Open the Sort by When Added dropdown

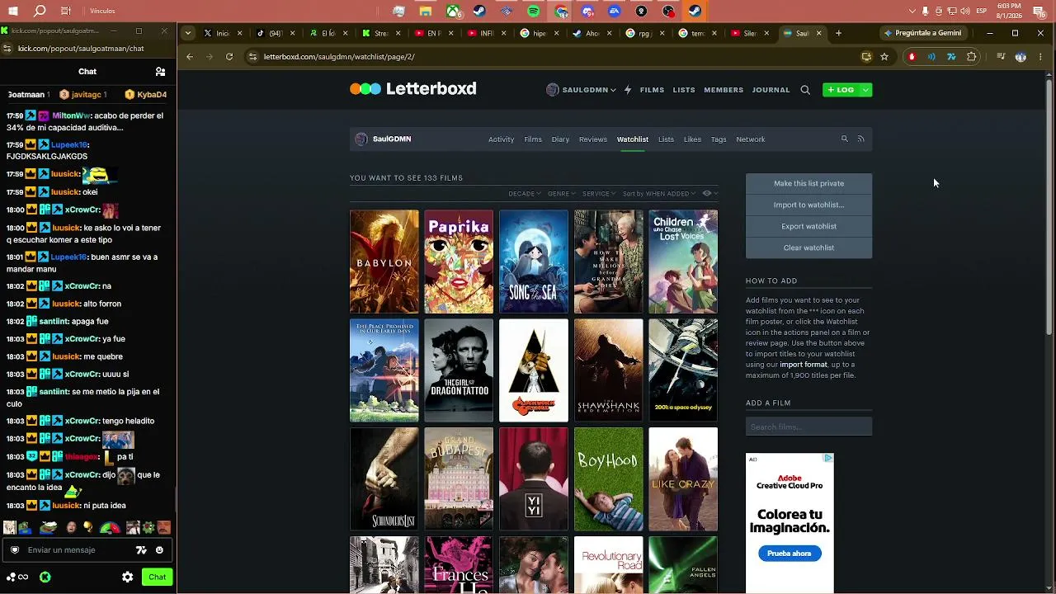659,194
